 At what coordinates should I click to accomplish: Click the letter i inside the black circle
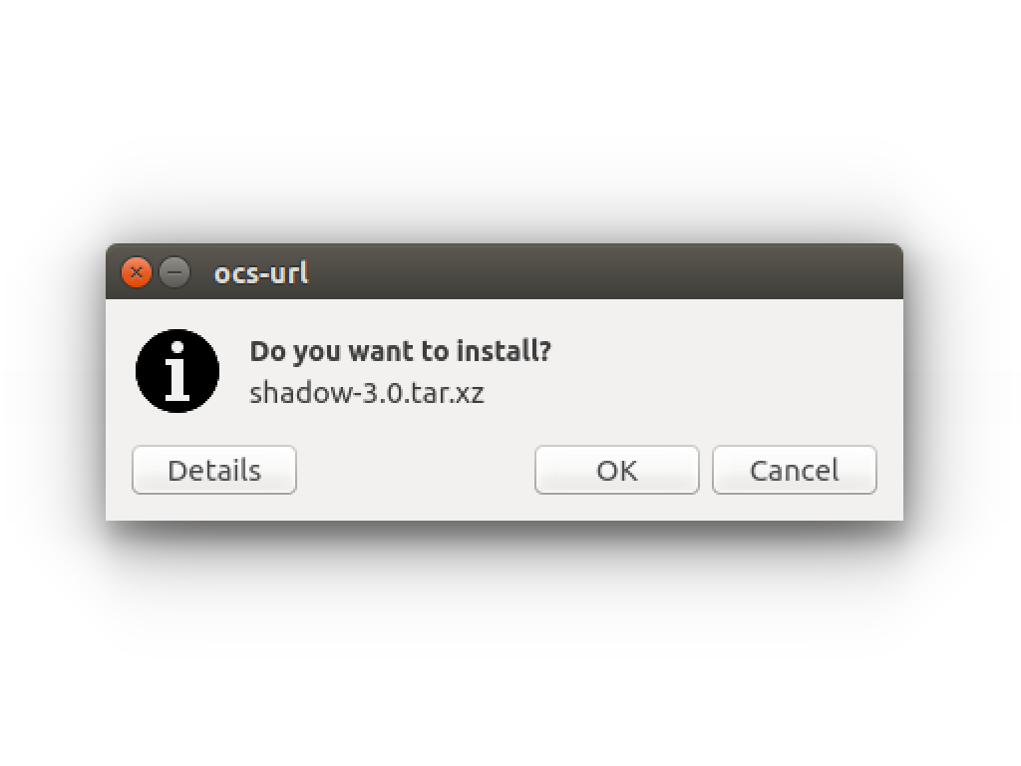tap(177, 371)
